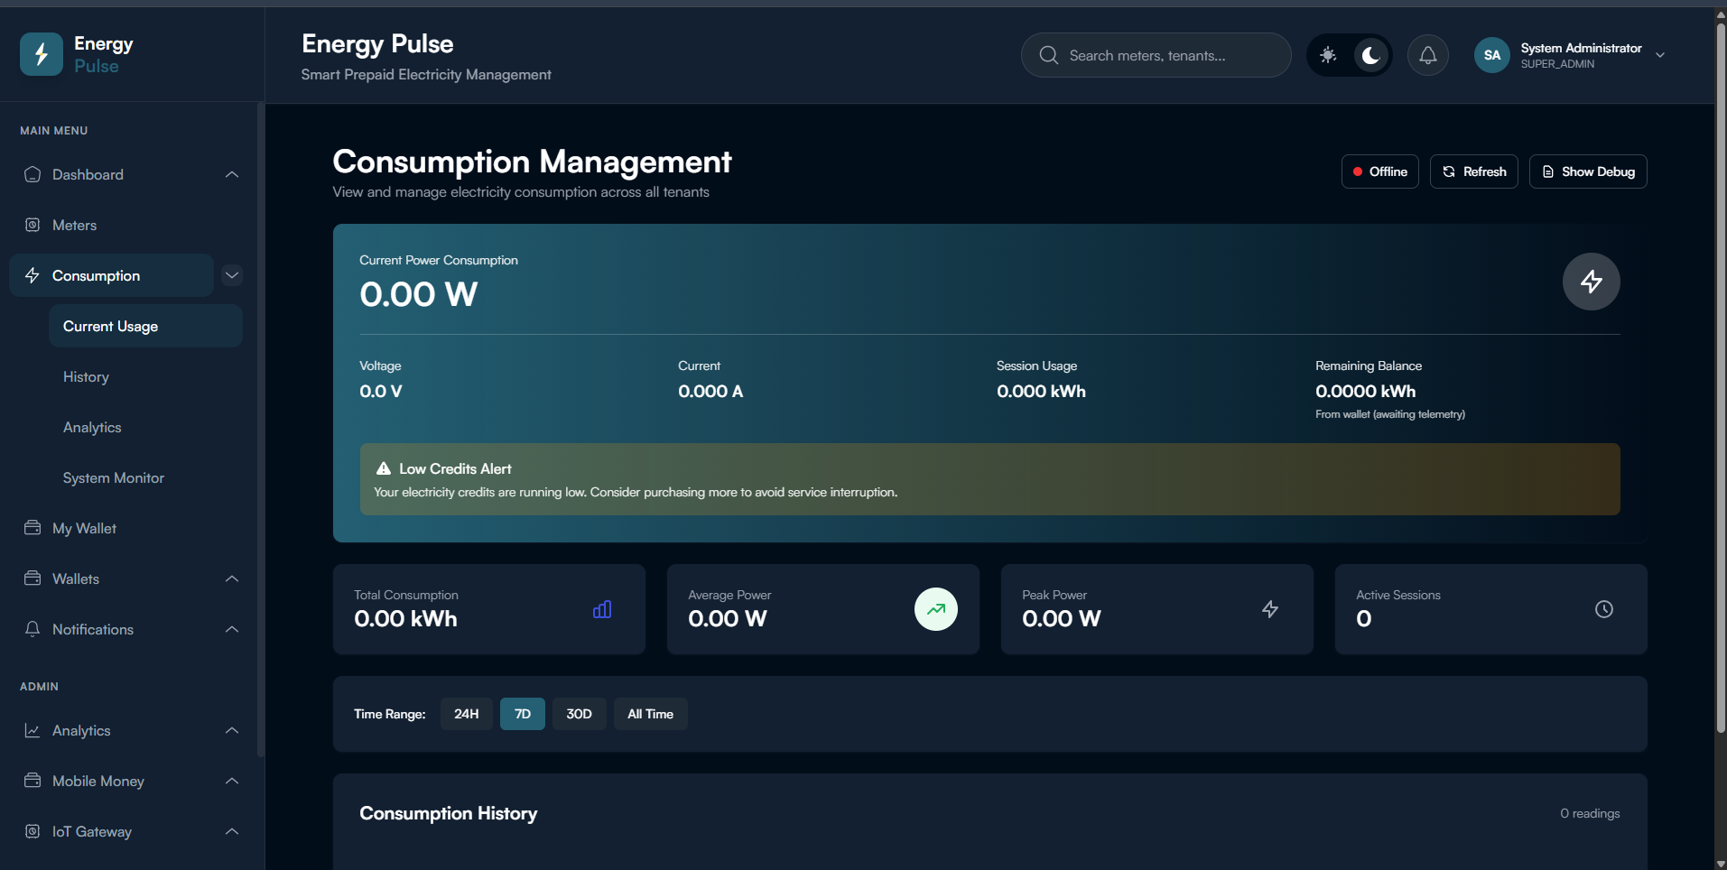Click the SA user avatar
Image resolution: width=1727 pixels, height=870 pixels.
pyautogui.click(x=1491, y=55)
